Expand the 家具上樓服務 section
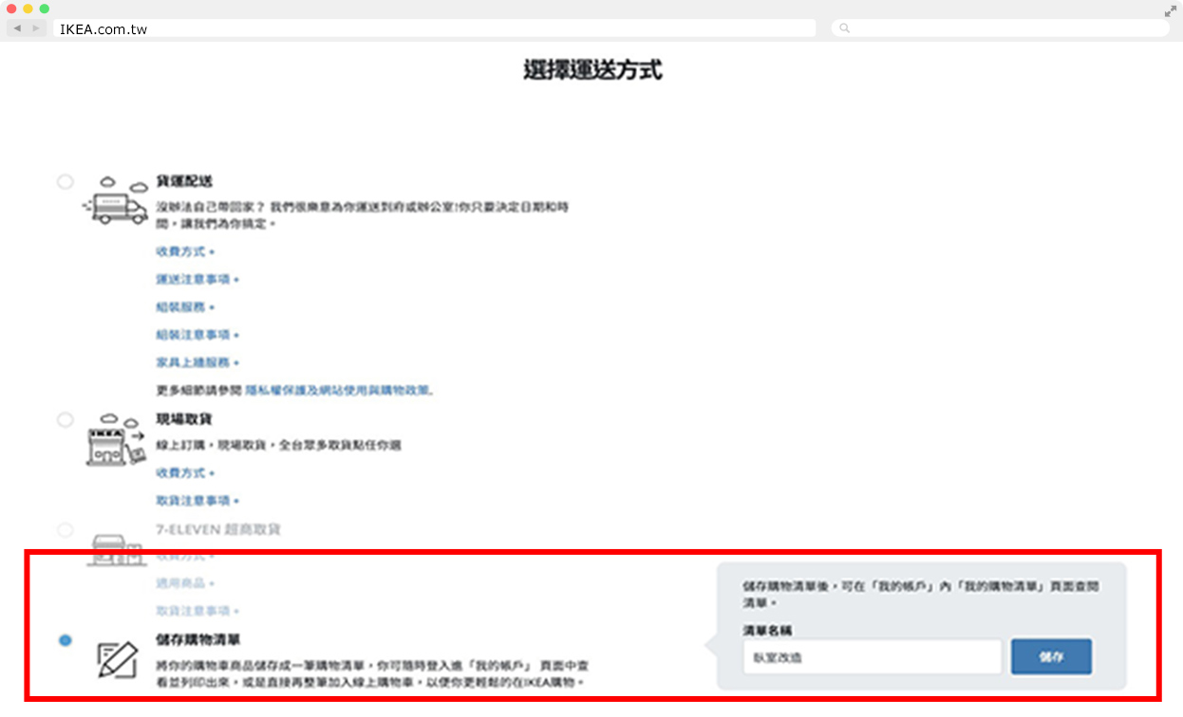Screen dimensions: 1183x717 click(x=197, y=362)
